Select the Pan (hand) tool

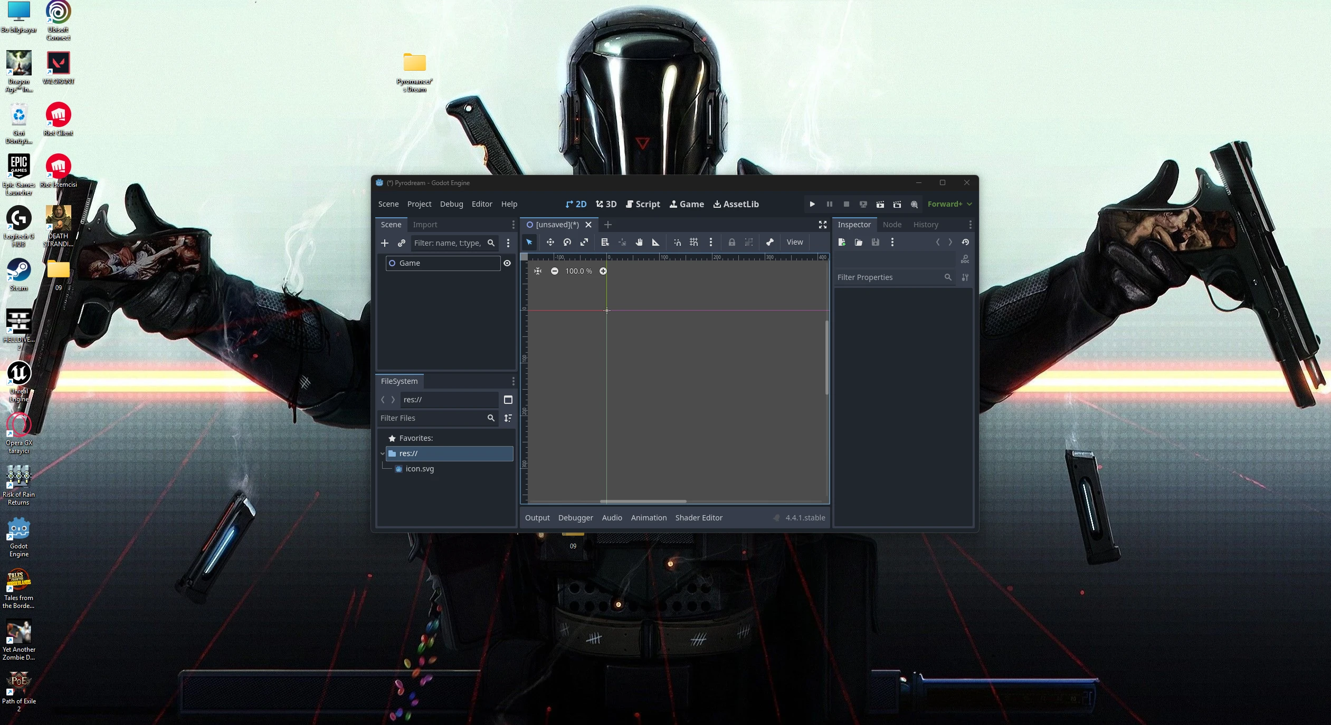[x=639, y=242]
